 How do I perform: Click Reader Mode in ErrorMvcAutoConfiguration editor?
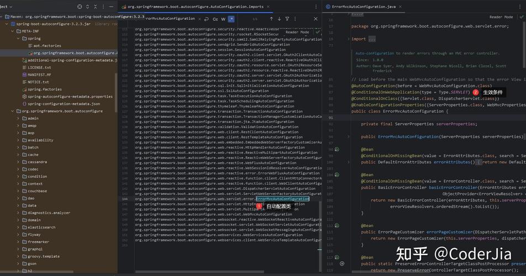[501, 17]
